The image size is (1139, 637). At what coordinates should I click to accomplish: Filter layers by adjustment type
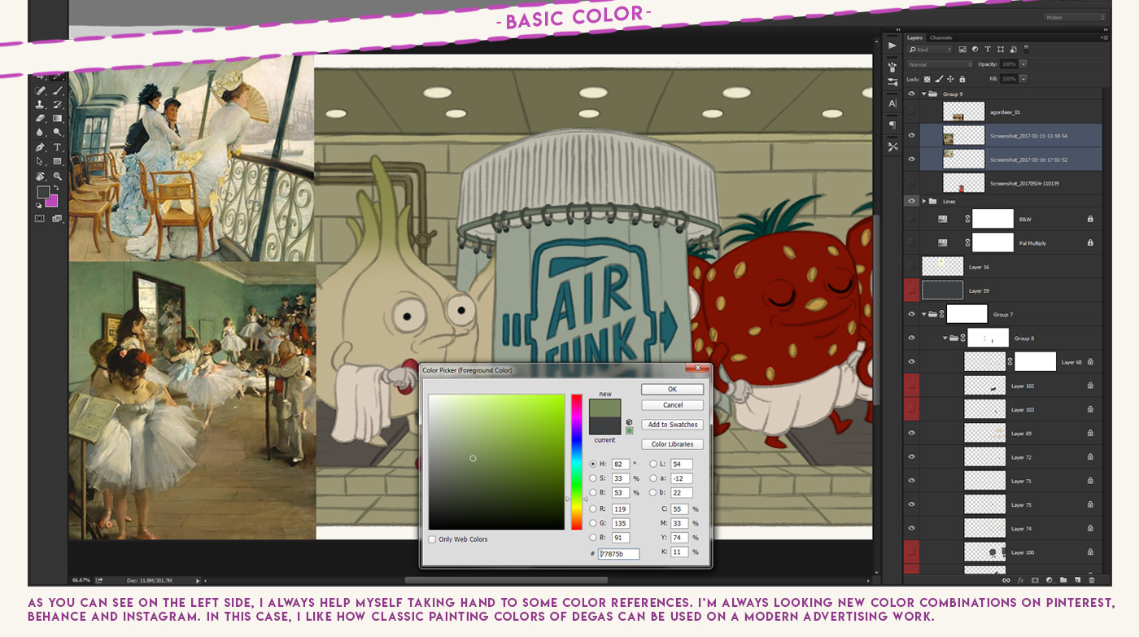point(975,50)
